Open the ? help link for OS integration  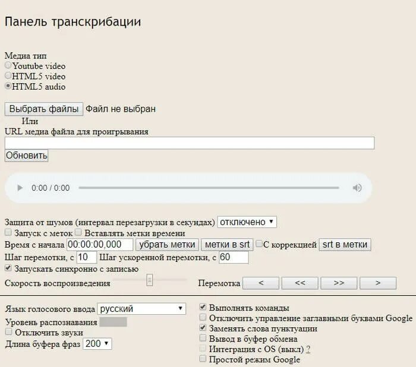pyautogui.click(x=308, y=350)
